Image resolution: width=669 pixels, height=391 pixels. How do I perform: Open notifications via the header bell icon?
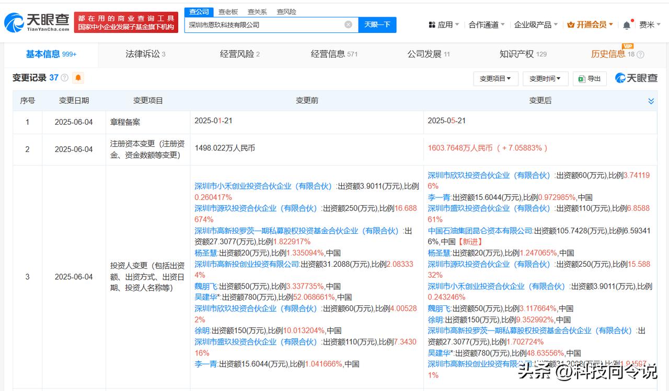[x=627, y=25]
